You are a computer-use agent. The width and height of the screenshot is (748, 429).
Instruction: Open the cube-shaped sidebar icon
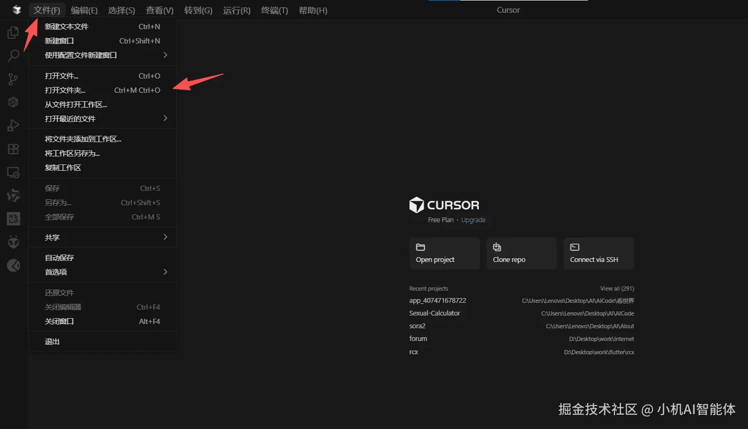[13, 102]
